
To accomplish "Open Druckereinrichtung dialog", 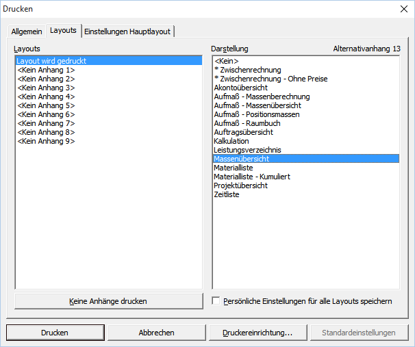I will pyautogui.click(x=257, y=333).
